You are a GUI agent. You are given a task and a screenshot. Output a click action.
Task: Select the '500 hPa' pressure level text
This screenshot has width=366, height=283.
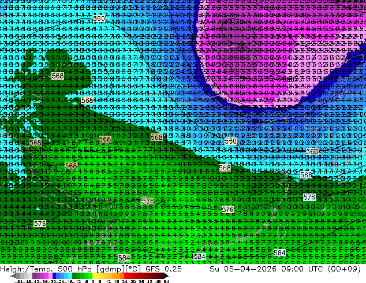click(76, 269)
